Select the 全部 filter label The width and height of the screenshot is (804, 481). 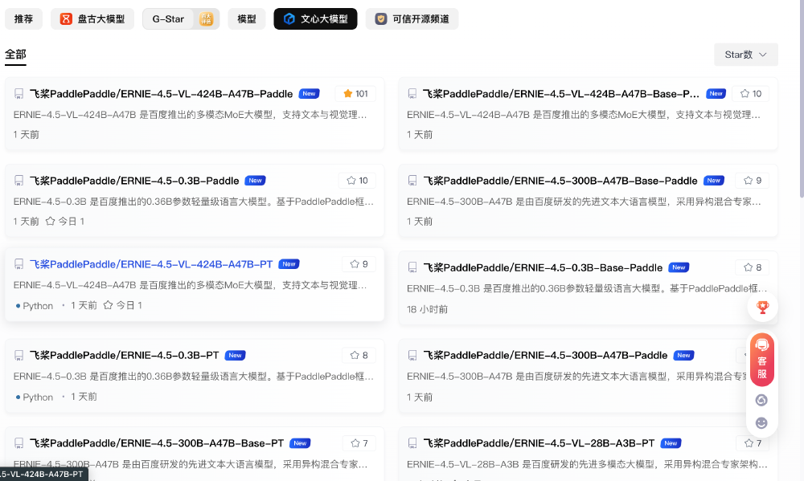click(13, 55)
